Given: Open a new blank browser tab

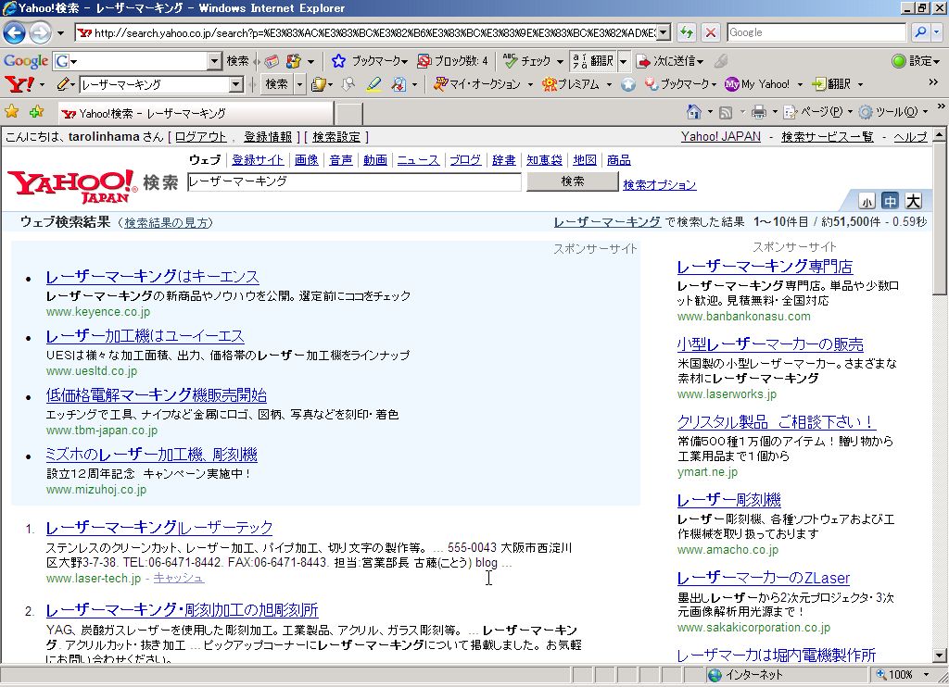Looking at the screenshot, I should [x=348, y=114].
